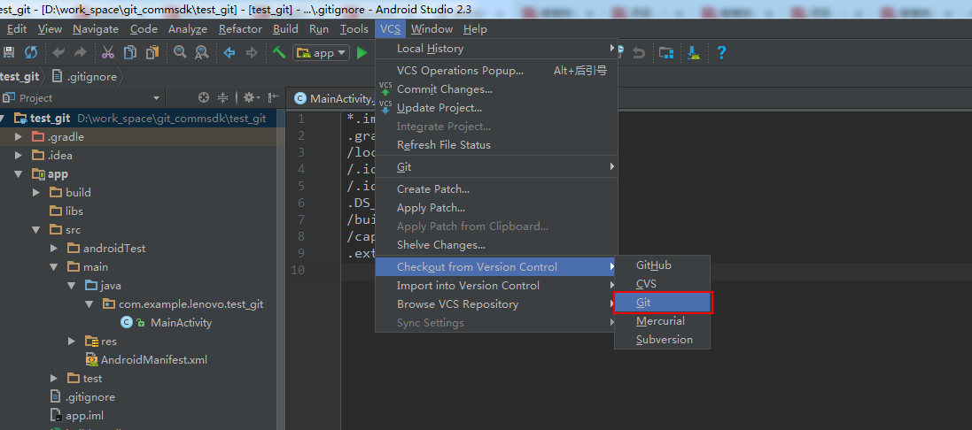Open SDK Manager android download icon
Image resolution: width=972 pixels, height=430 pixels.
(x=694, y=53)
